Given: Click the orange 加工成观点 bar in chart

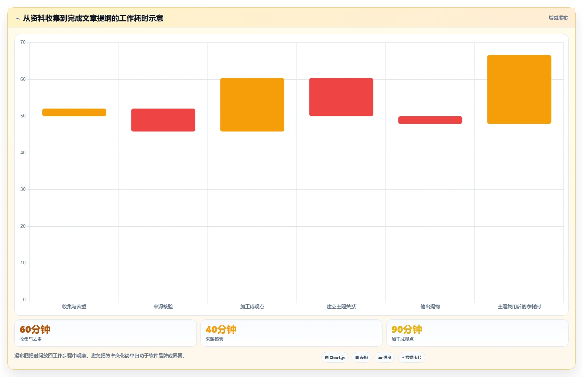Looking at the screenshot, I should pyautogui.click(x=252, y=105).
